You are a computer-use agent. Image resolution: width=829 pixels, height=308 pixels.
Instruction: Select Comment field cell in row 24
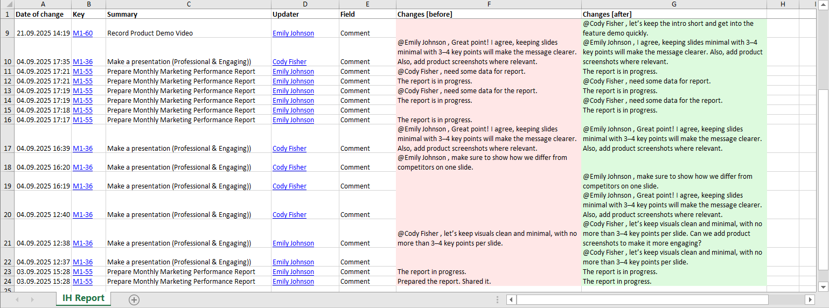point(367,282)
